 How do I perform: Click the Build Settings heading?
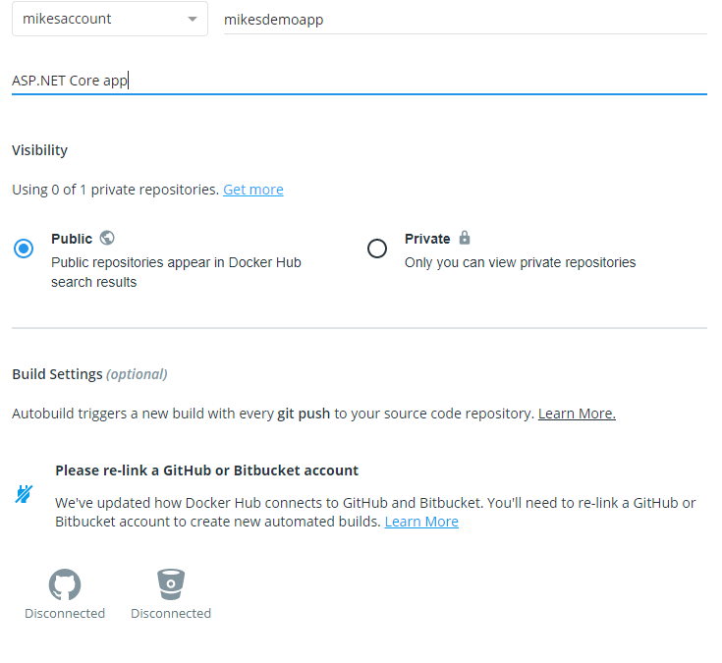pos(57,374)
